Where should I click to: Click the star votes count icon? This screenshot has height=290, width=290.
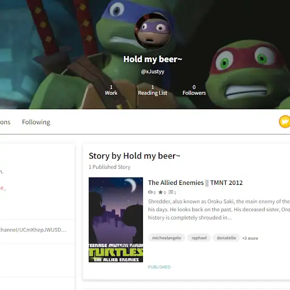pyautogui.click(x=161, y=192)
